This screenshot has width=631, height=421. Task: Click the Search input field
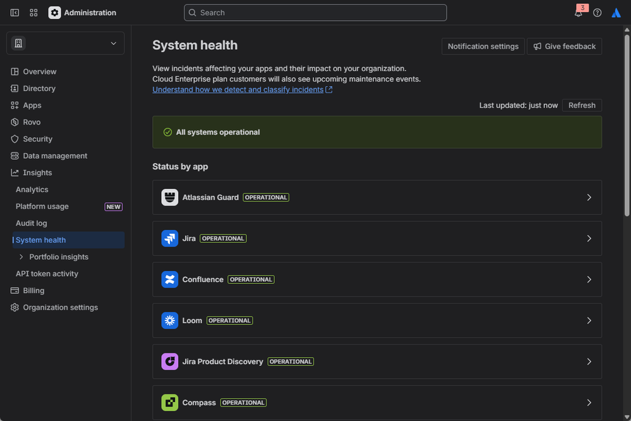pyautogui.click(x=315, y=13)
